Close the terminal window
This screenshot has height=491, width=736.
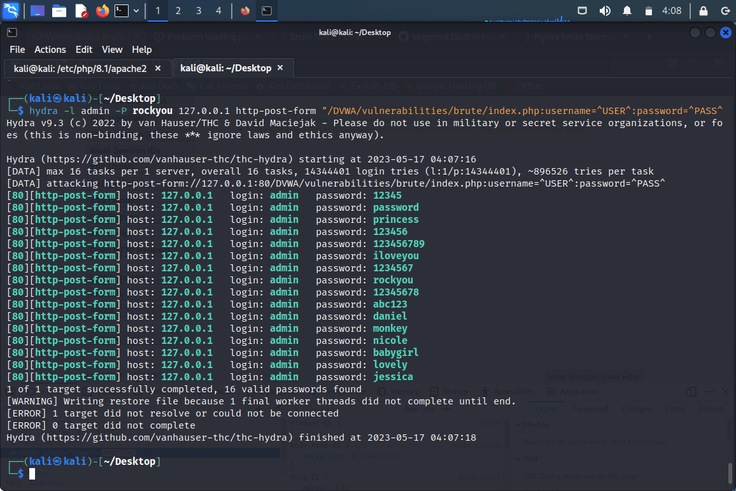(x=726, y=32)
